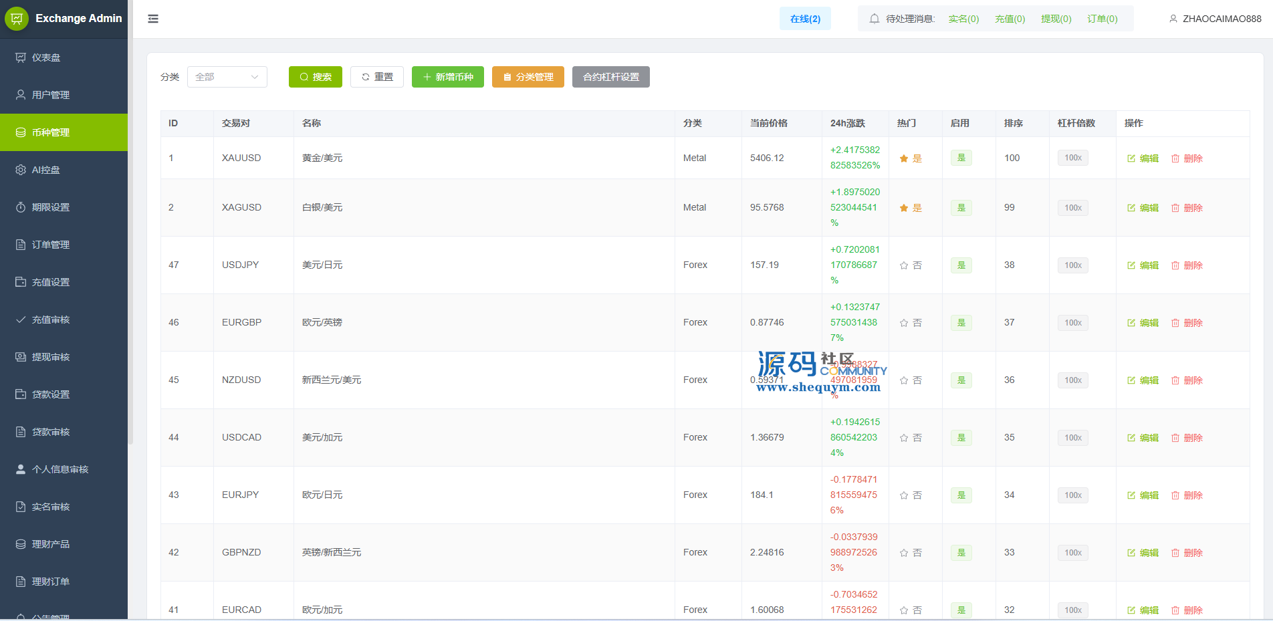Click the notification bell icon
This screenshot has width=1273, height=621.
tap(874, 19)
